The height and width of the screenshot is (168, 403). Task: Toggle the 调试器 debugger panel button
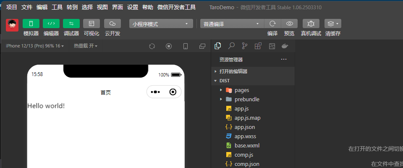pyautogui.click(x=71, y=24)
